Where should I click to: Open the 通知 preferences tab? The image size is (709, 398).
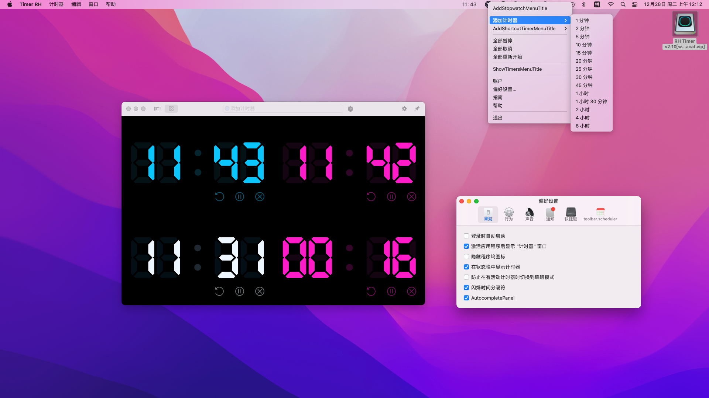(x=550, y=214)
